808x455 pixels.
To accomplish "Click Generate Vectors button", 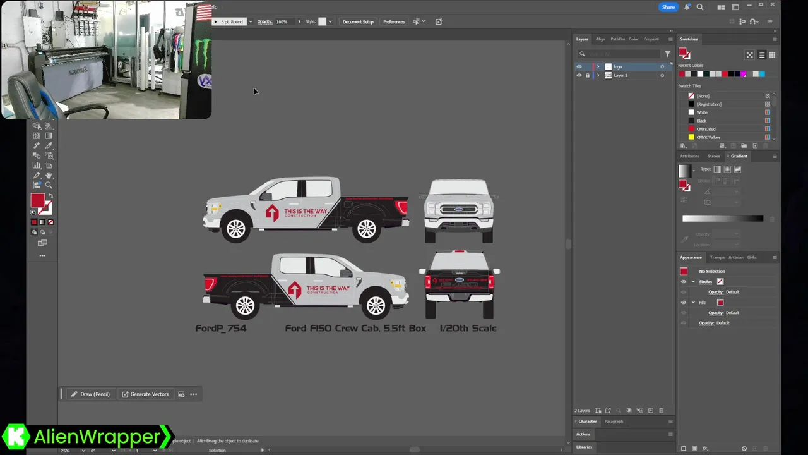I will (145, 394).
